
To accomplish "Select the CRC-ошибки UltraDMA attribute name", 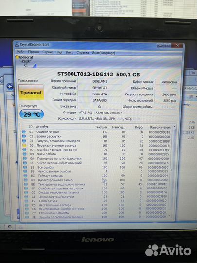I will pyautogui.click(x=54, y=213).
